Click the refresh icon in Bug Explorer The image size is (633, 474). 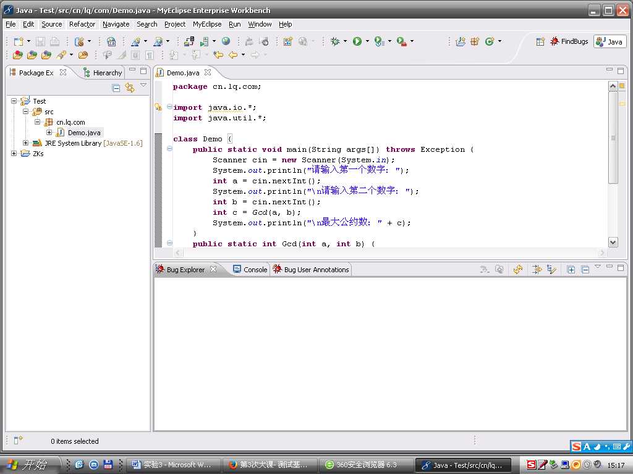[518, 269]
